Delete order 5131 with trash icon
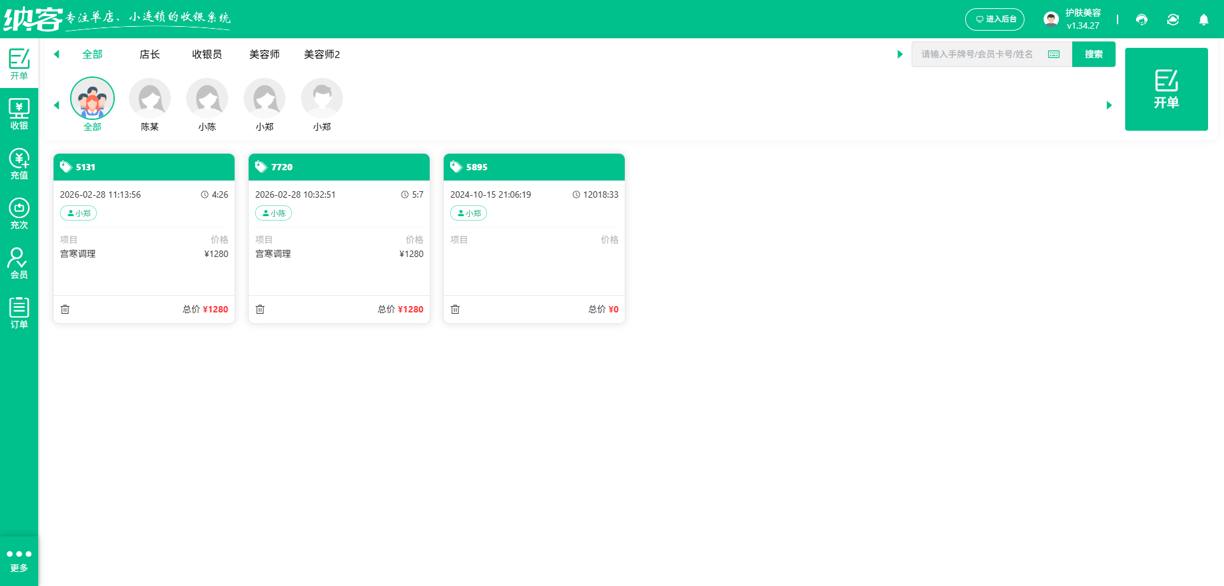 [65, 309]
